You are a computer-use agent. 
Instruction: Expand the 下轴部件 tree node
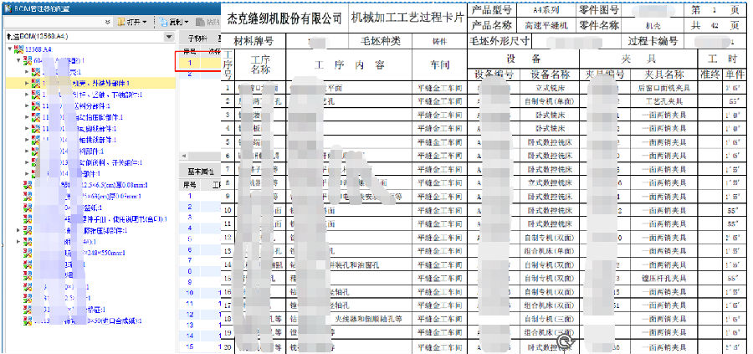click(28, 95)
